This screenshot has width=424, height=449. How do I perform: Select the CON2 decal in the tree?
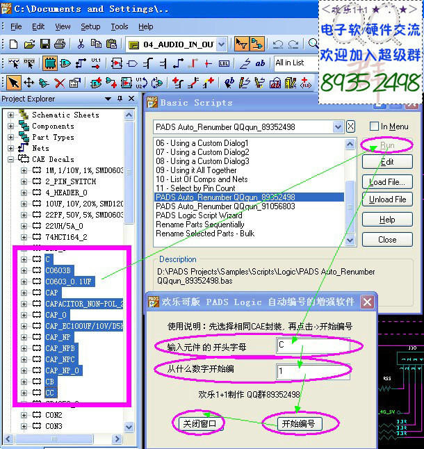[54, 415]
